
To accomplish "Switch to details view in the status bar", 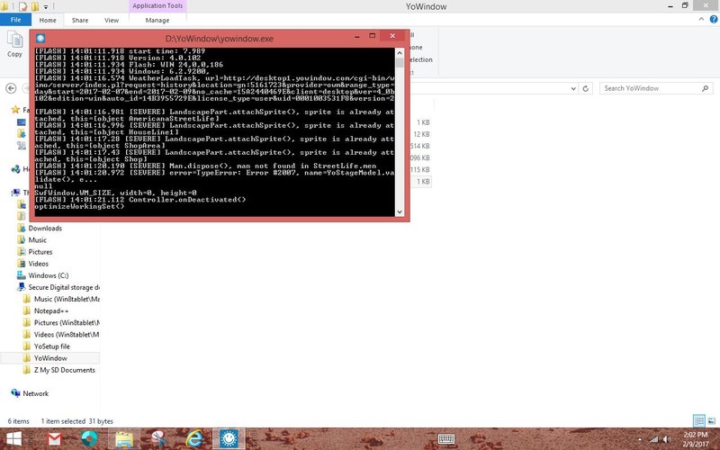I will (x=699, y=420).
